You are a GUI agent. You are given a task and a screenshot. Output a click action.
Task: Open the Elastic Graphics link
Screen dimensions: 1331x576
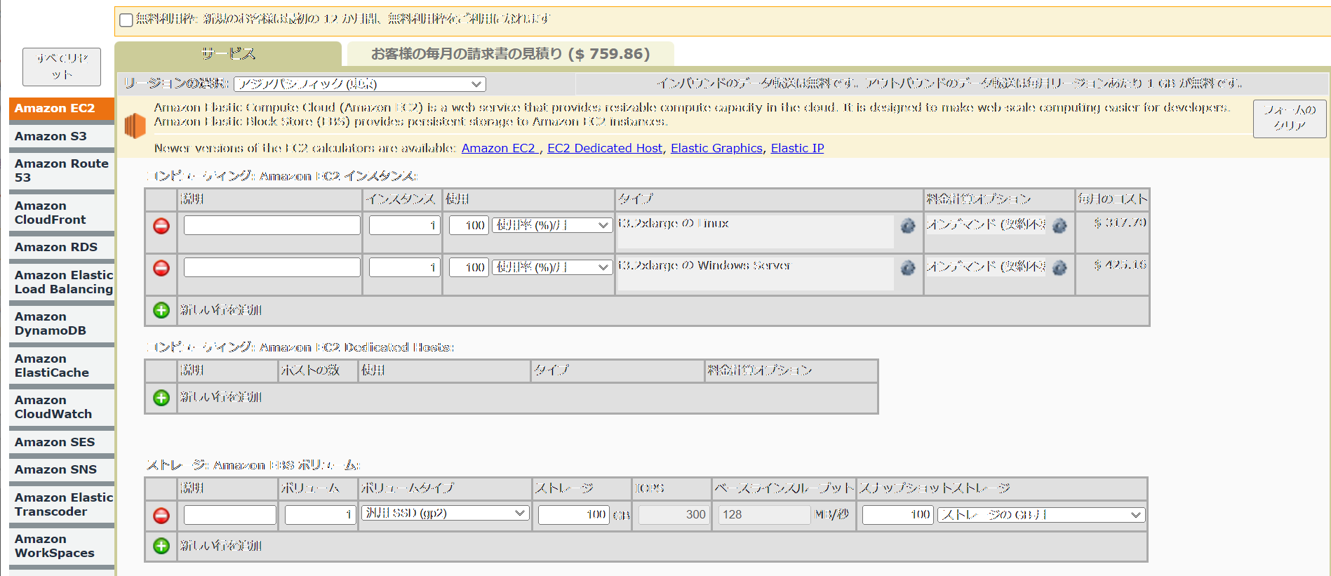716,148
